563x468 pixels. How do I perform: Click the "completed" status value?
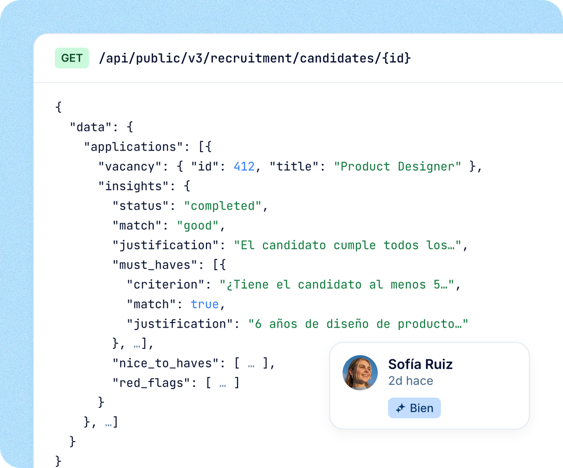pyautogui.click(x=223, y=206)
